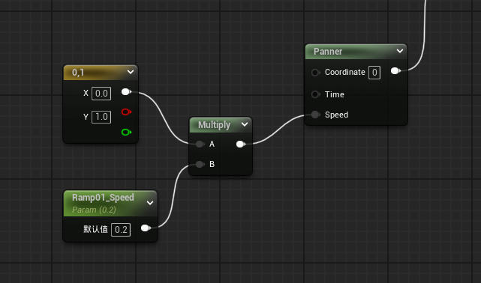Click the Panner Coordinate input pin

point(315,73)
